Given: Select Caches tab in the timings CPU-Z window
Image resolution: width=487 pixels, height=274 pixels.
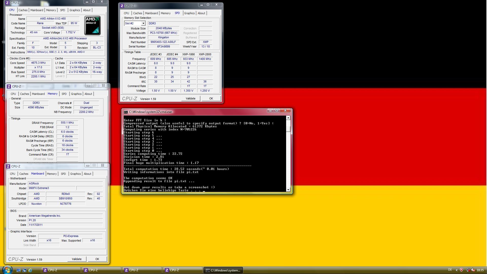Looking at the screenshot, I should [x=24, y=94].
